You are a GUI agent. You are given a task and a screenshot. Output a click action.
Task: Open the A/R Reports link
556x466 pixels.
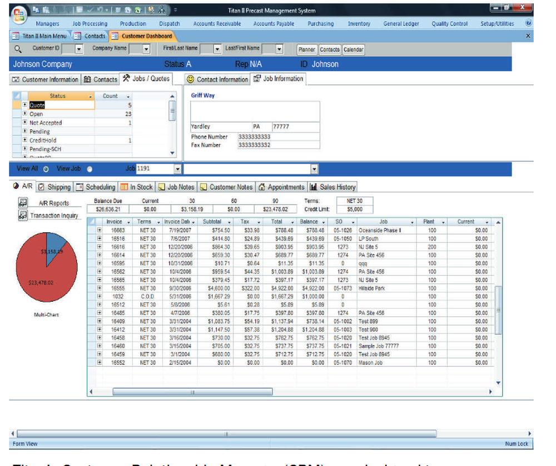[54, 203]
